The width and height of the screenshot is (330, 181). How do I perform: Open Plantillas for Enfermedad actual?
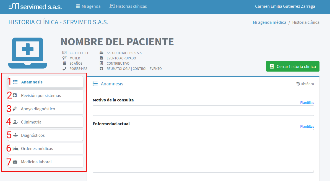point(307,126)
